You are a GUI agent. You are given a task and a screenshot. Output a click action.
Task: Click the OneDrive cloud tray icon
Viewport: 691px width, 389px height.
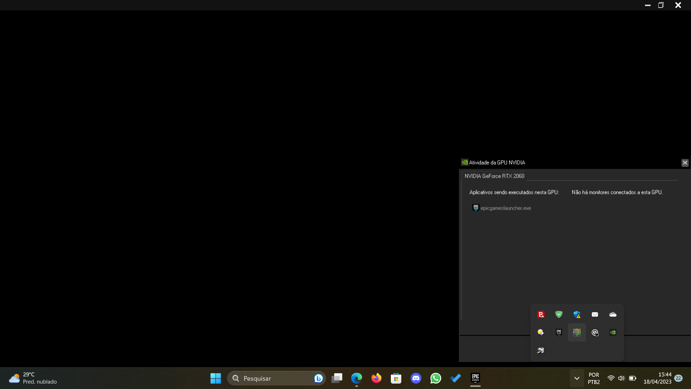(613, 314)
